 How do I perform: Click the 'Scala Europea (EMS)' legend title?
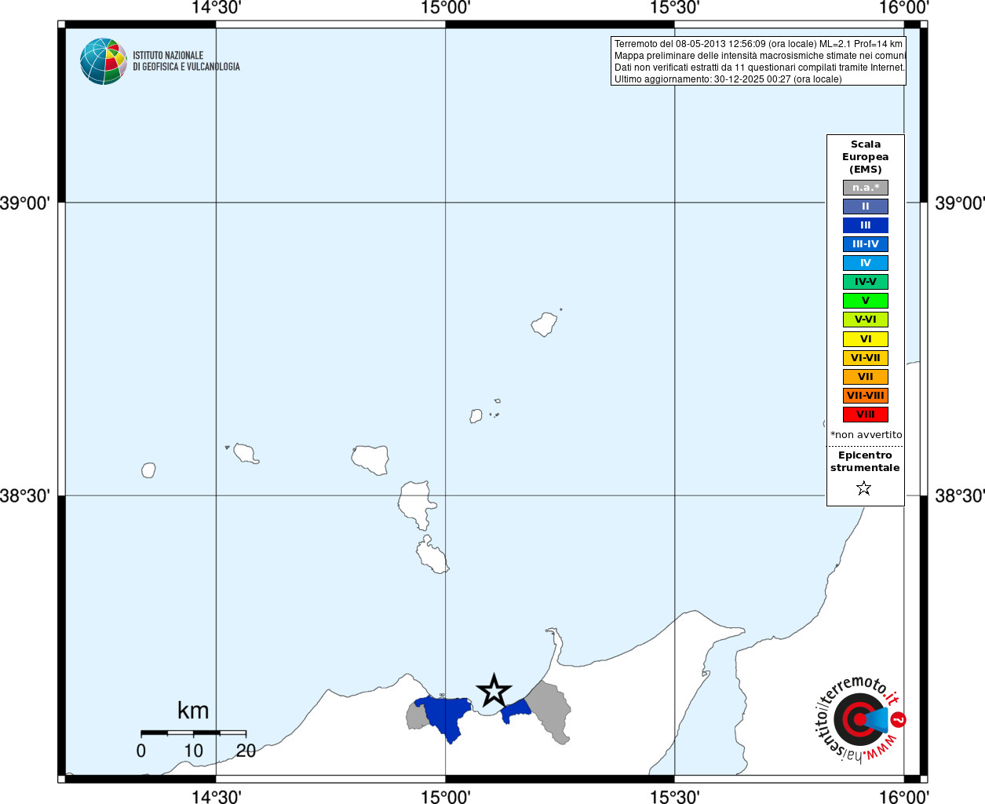(x=866, y=157)
